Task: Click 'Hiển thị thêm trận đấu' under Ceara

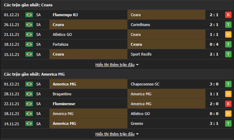Action: pos(115,65)
